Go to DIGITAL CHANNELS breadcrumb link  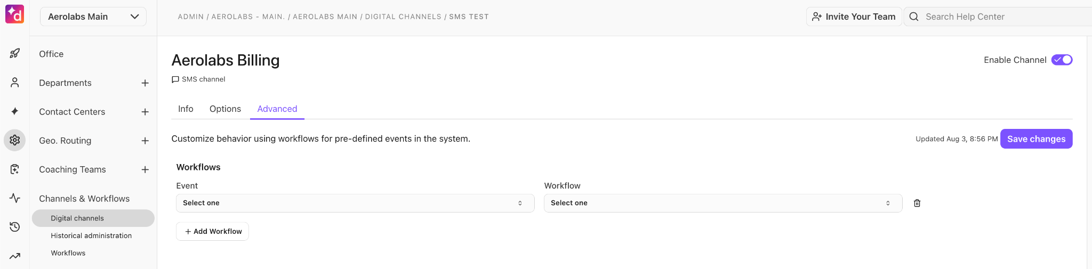tap(403, 17)
